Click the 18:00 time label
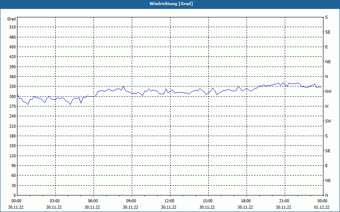 [246, 201]
